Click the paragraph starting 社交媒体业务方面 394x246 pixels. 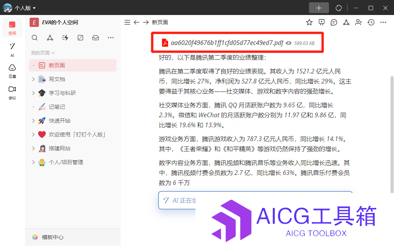[x=252, y=115]
